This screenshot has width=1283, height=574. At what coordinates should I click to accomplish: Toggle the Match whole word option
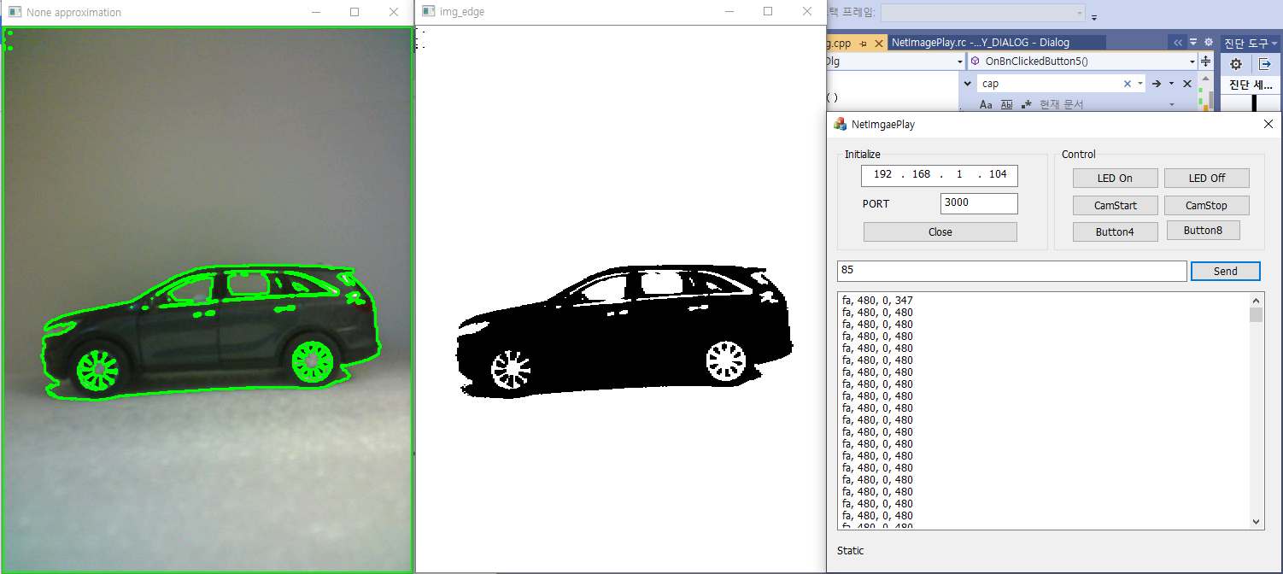1006,104
